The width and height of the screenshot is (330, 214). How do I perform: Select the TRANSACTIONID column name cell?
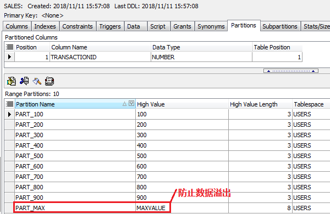(x=100, y=57)
